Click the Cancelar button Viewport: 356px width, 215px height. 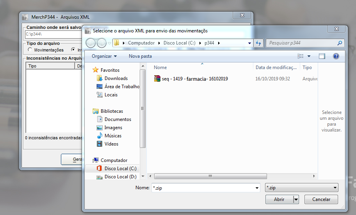pos(321,199)
